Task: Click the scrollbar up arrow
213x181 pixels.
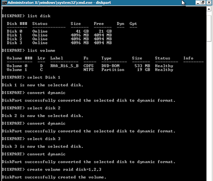Action: (209, 9)
